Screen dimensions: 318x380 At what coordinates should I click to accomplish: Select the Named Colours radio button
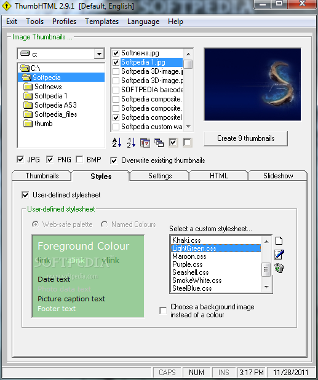[104, 224]
